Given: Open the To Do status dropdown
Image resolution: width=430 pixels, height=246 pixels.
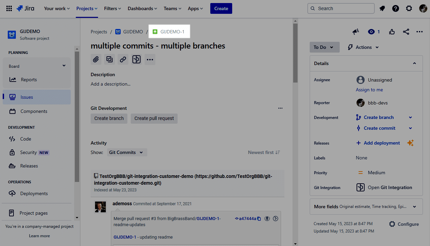Looking at the screenshot, I should click(x=324, y=47).
